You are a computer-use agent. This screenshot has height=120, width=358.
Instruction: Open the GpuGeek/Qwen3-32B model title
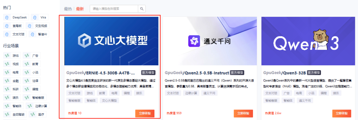click(284, 73)
